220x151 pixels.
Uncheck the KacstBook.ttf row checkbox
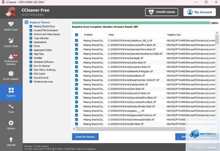point(76,76)
